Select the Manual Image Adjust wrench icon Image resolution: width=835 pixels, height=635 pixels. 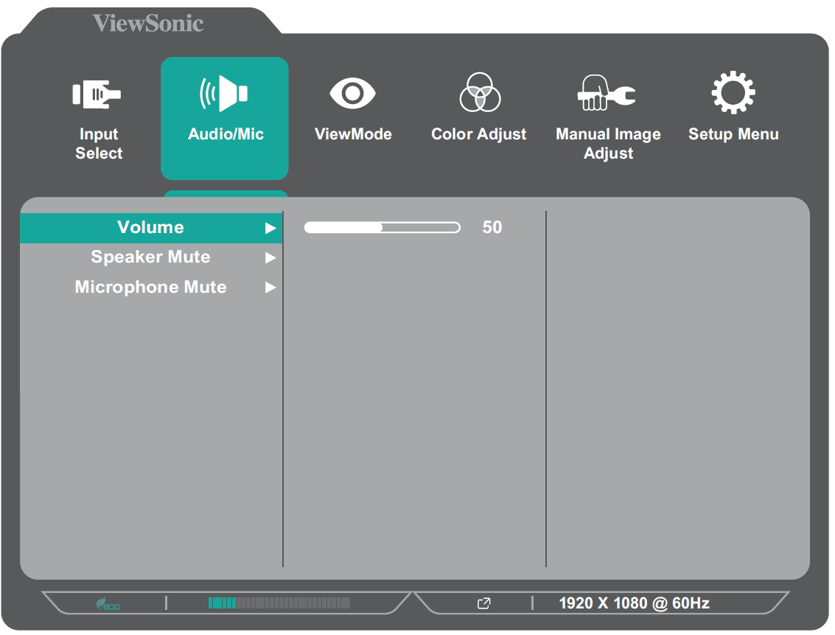(x=607, y=93)
